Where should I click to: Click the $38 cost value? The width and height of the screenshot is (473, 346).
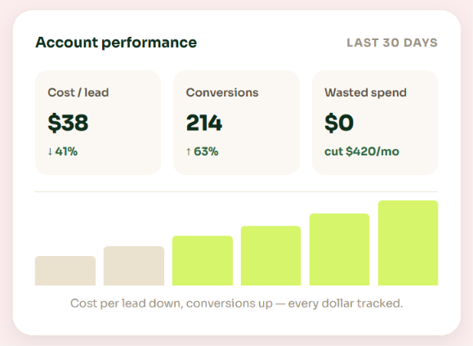click(x=68, y=123)
